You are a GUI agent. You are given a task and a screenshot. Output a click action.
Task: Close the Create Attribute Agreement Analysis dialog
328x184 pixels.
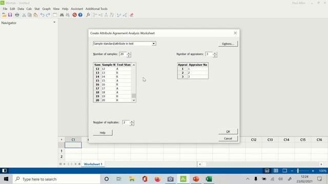click(235, 33)
